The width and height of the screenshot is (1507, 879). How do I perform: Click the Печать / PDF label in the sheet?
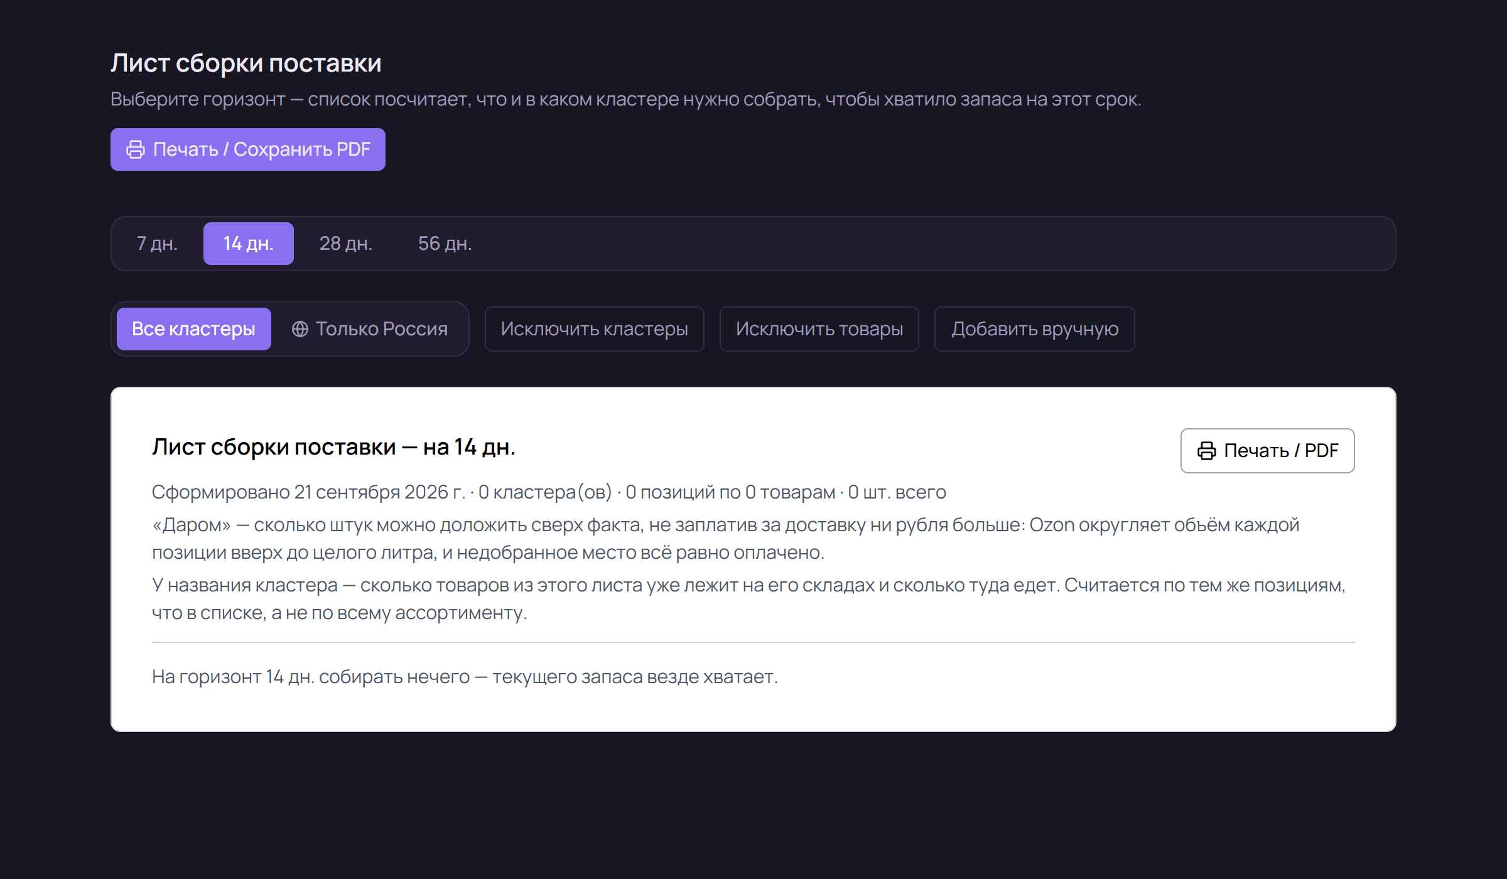pos(1282,451)
